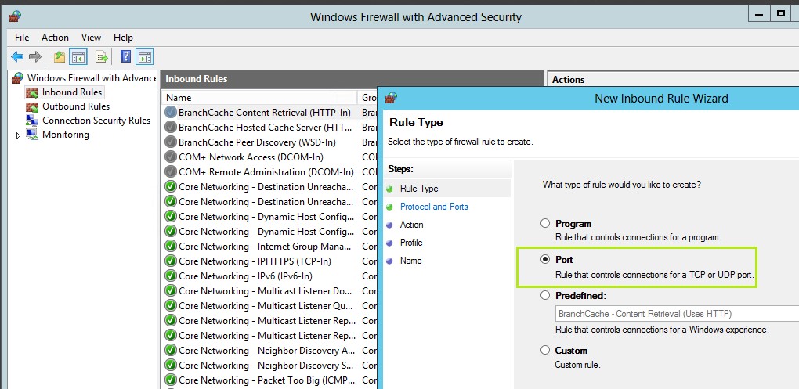Click the New Inbound Rule Wizard title icon
The image size is (799, 389).
391,98
